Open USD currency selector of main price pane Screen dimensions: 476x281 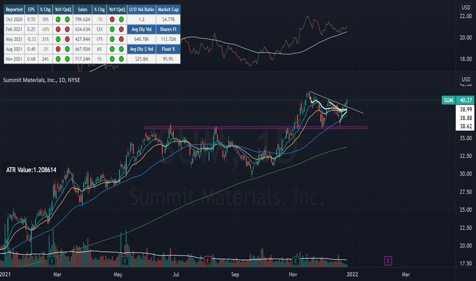tap(466, 79)
